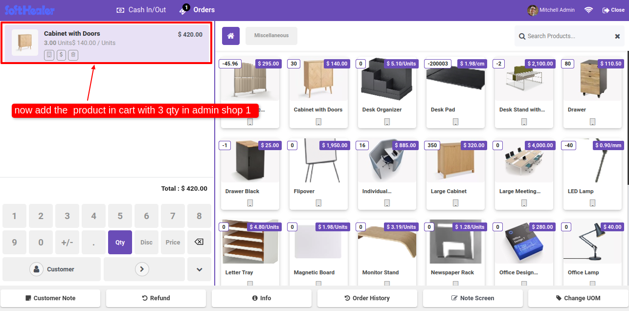Close the POS session
The image size is (629, 311).
point(613,10)
